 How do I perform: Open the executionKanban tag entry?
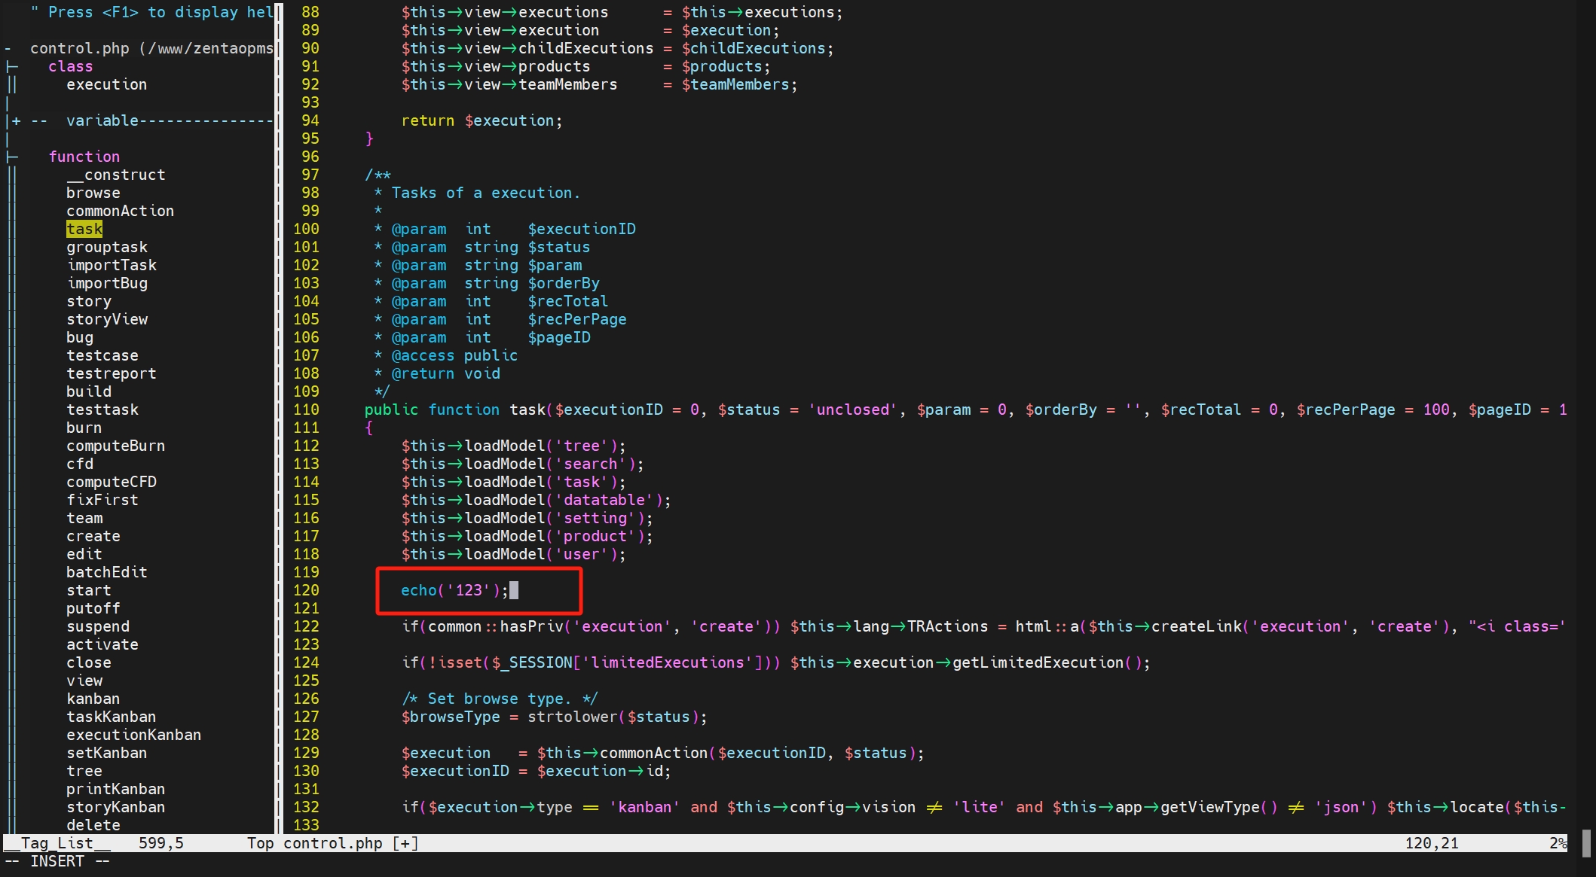point(133,735)
